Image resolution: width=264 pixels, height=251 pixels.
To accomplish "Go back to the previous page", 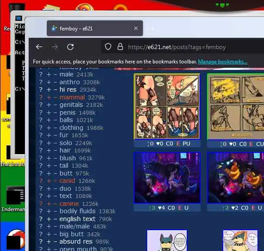I will tap(39, 47).
